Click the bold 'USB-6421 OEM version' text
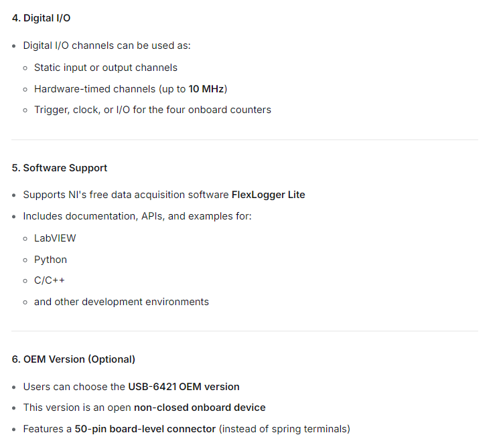 (184, 387)
